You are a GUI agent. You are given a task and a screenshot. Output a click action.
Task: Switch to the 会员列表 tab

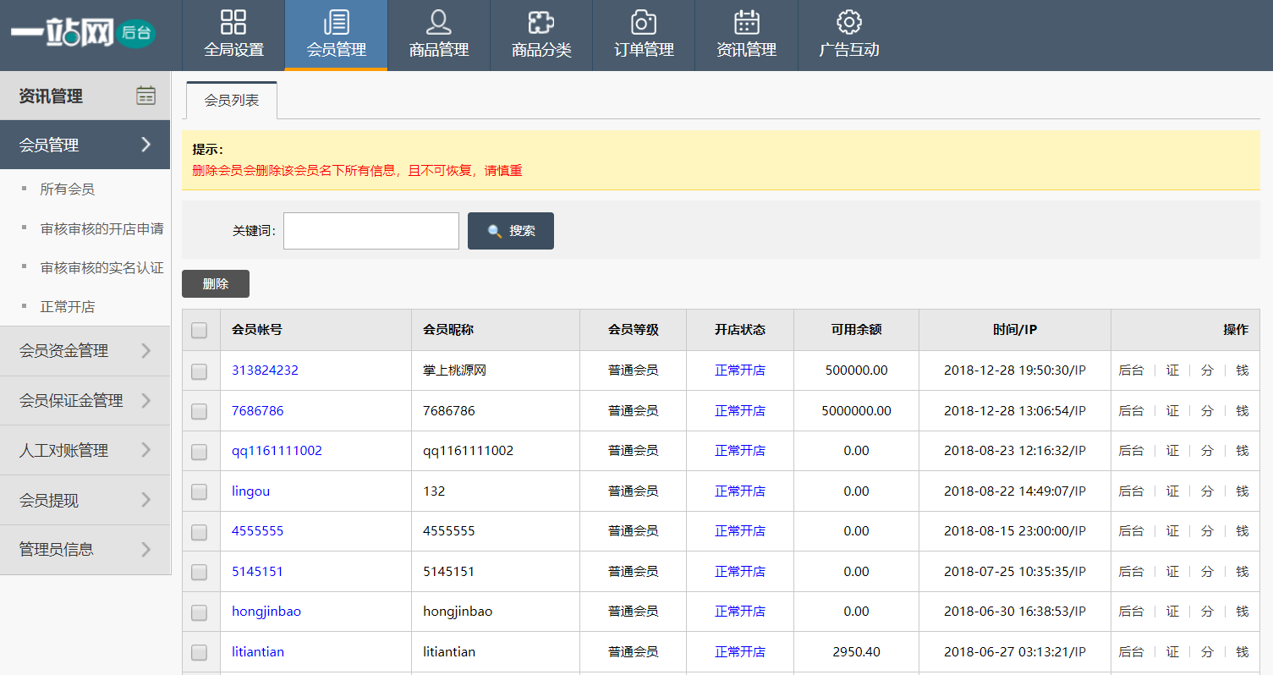231,101
